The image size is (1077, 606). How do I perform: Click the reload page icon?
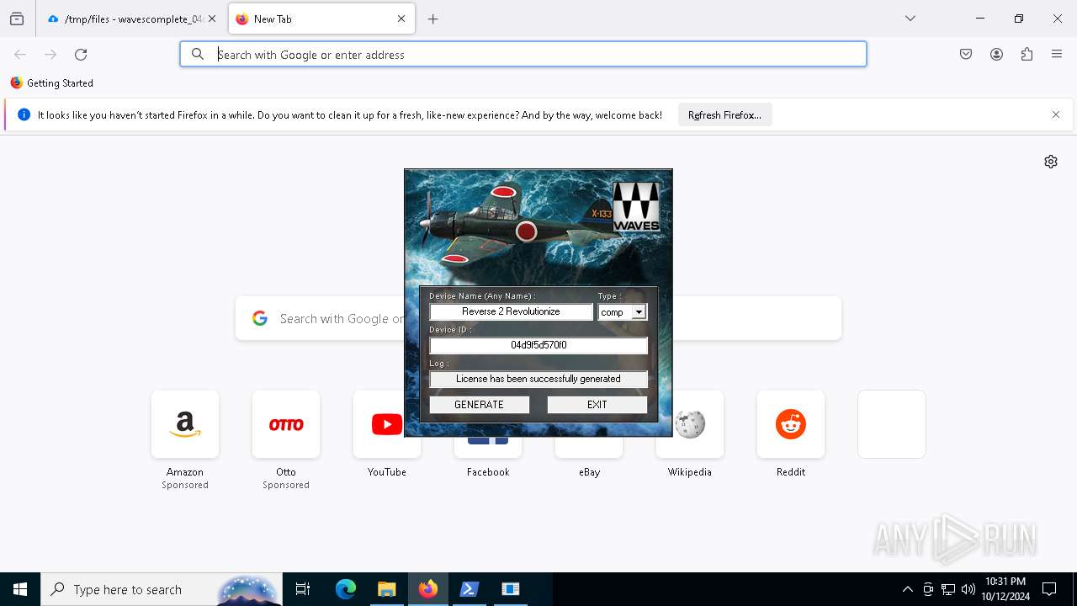[81, 55]
